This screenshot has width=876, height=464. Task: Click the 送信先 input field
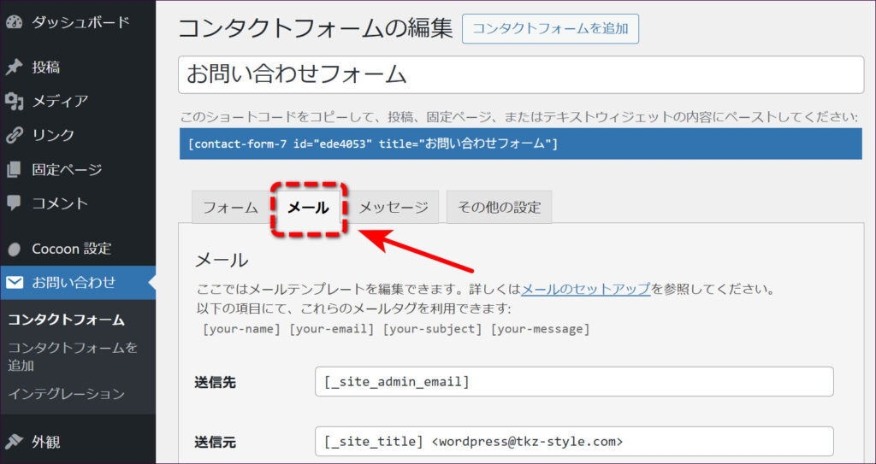click(573, 382)
